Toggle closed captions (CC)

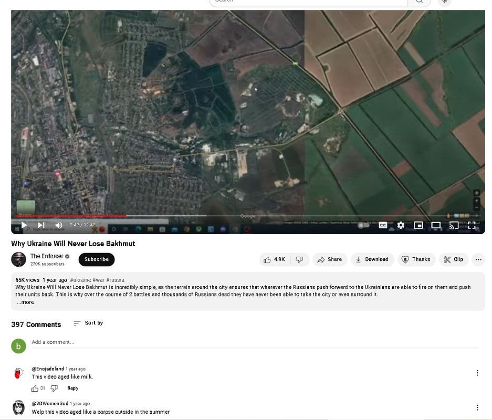pos(383,225)
